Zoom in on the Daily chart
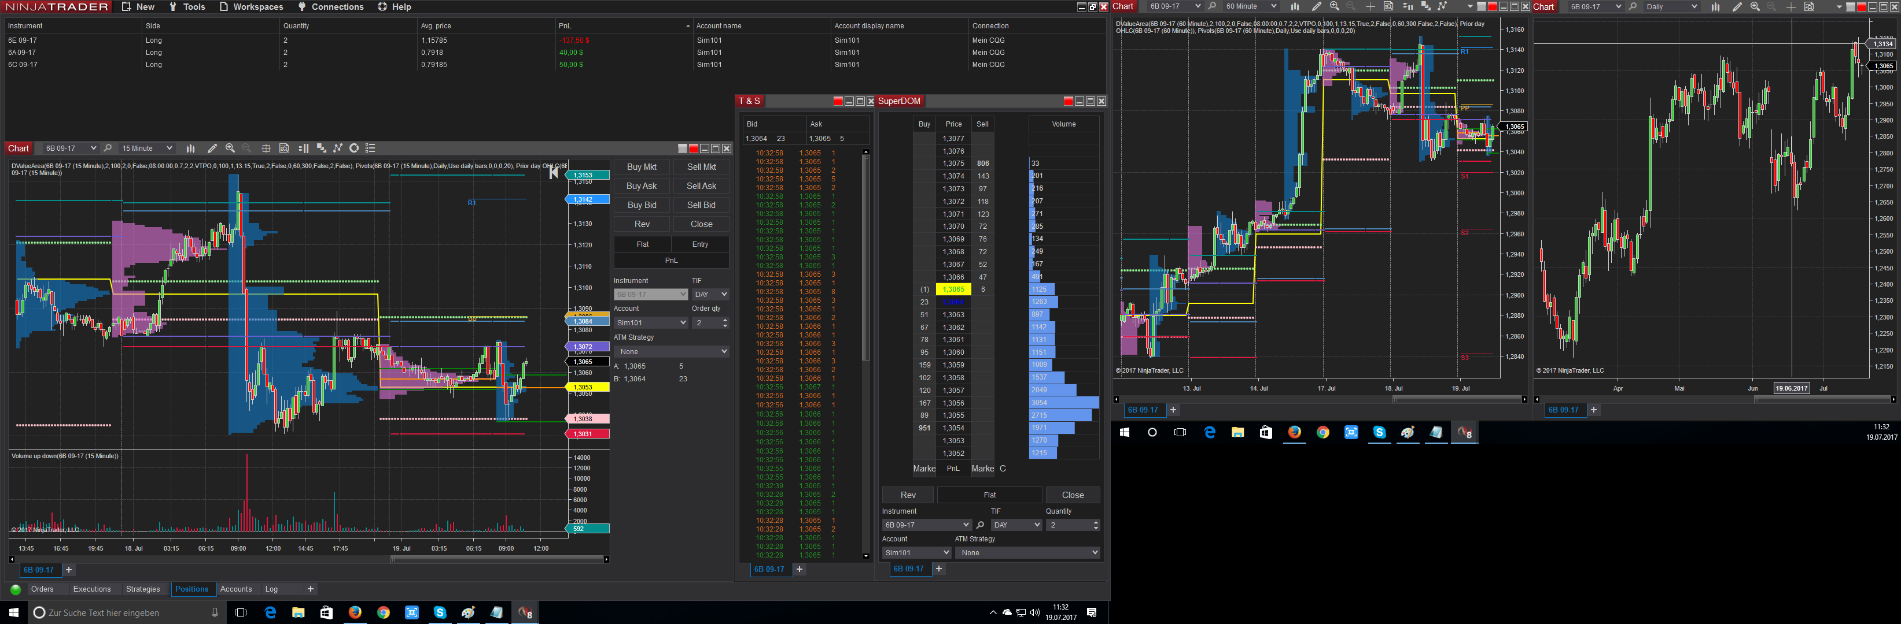Image resolution: width=1901 pixels, height=624 pixels. (x=1755, y=6)
